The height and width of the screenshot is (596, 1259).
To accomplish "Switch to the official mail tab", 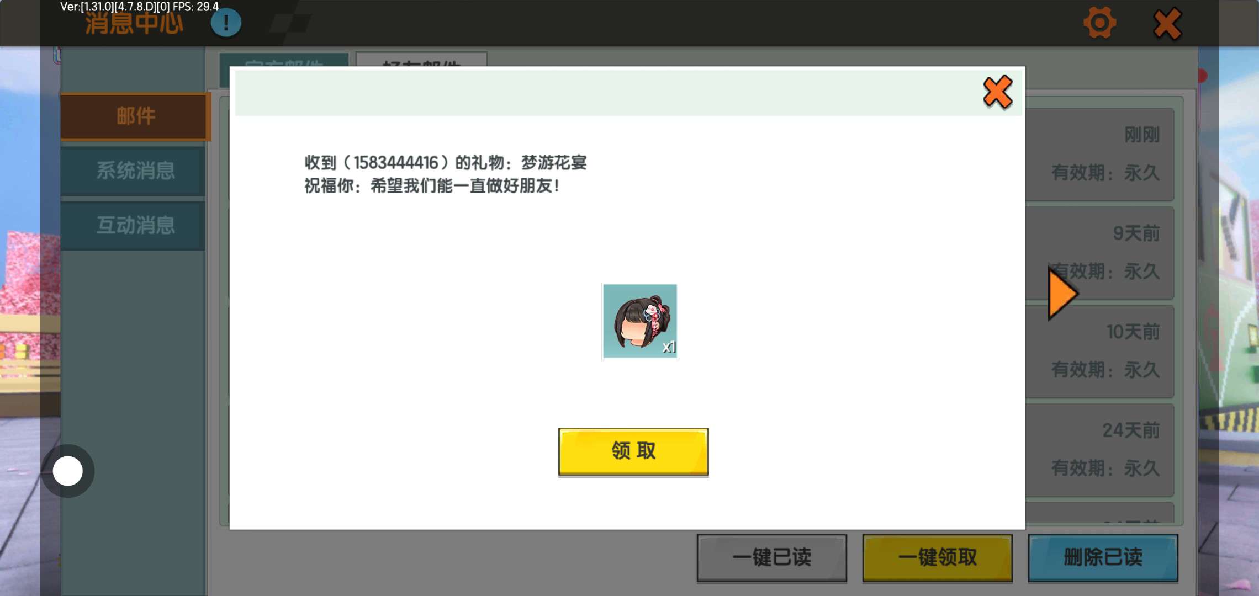I will (284, 60).
